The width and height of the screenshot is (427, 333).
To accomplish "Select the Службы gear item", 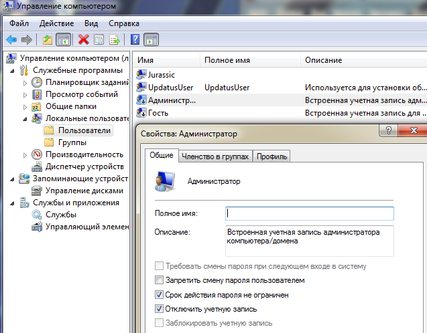I will coord(60,215).
